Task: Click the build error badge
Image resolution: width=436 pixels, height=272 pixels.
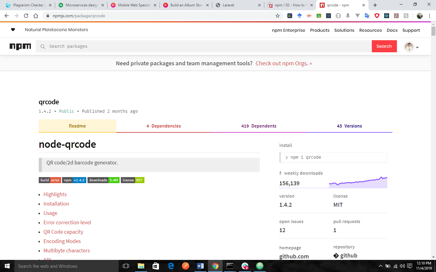Action: (x=50, y=180)
